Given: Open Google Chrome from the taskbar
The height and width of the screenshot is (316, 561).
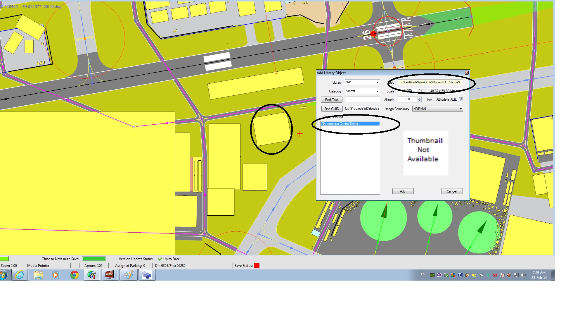Looking at the screenshot, I should coord(75,275).
